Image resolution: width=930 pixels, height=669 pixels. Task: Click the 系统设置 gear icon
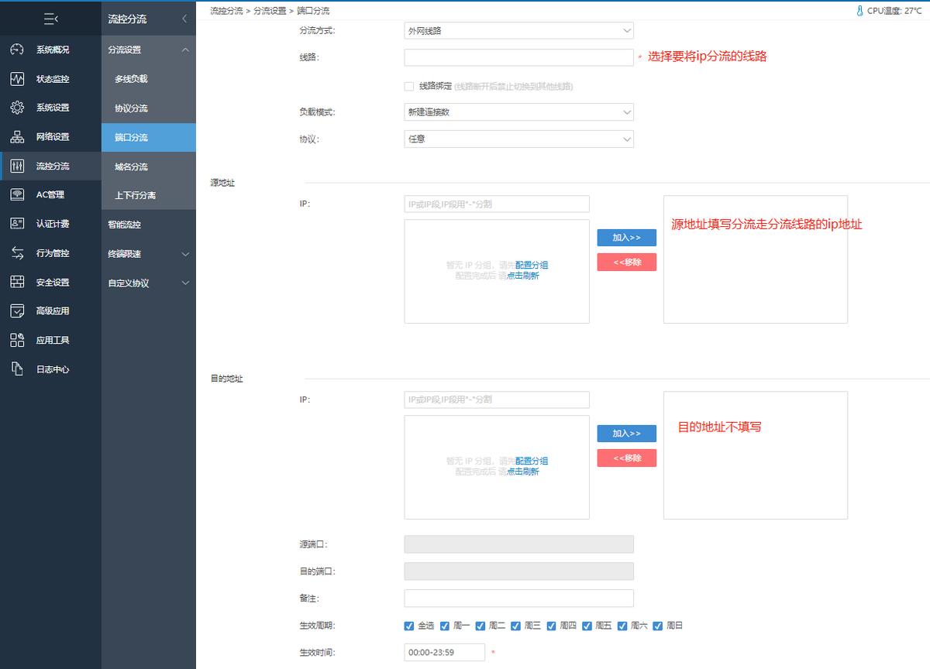click(x=17, y=108)
